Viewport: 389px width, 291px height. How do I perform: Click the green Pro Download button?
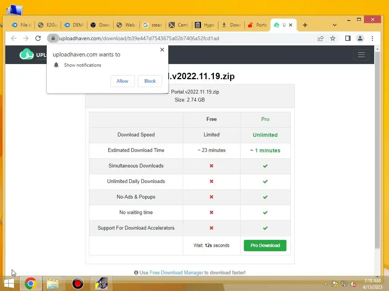(265, 246)
